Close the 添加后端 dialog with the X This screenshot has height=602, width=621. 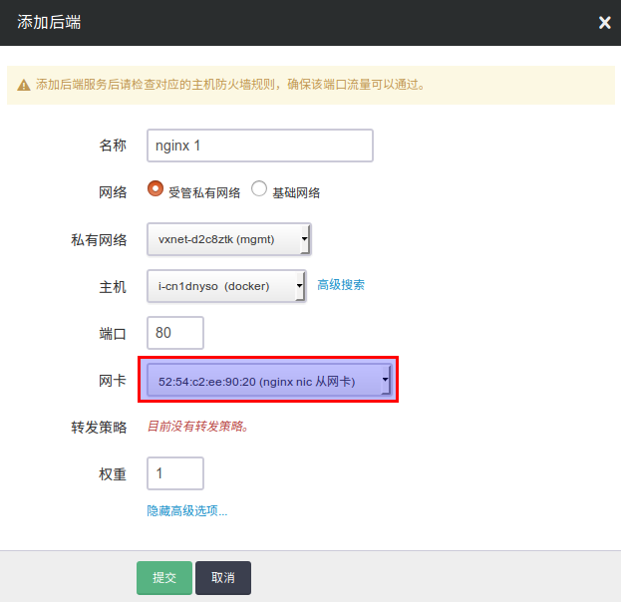coord(604,23)
